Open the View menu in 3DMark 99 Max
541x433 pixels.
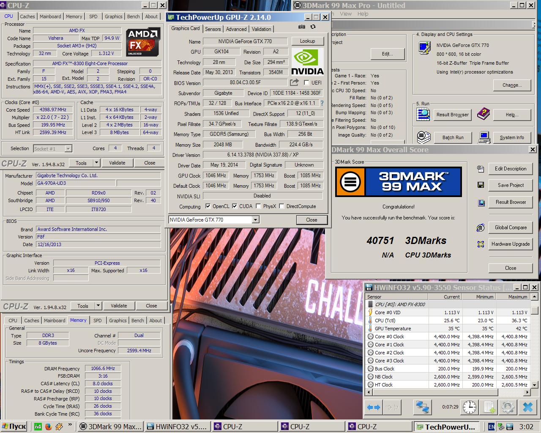click(x=345, y=14)
